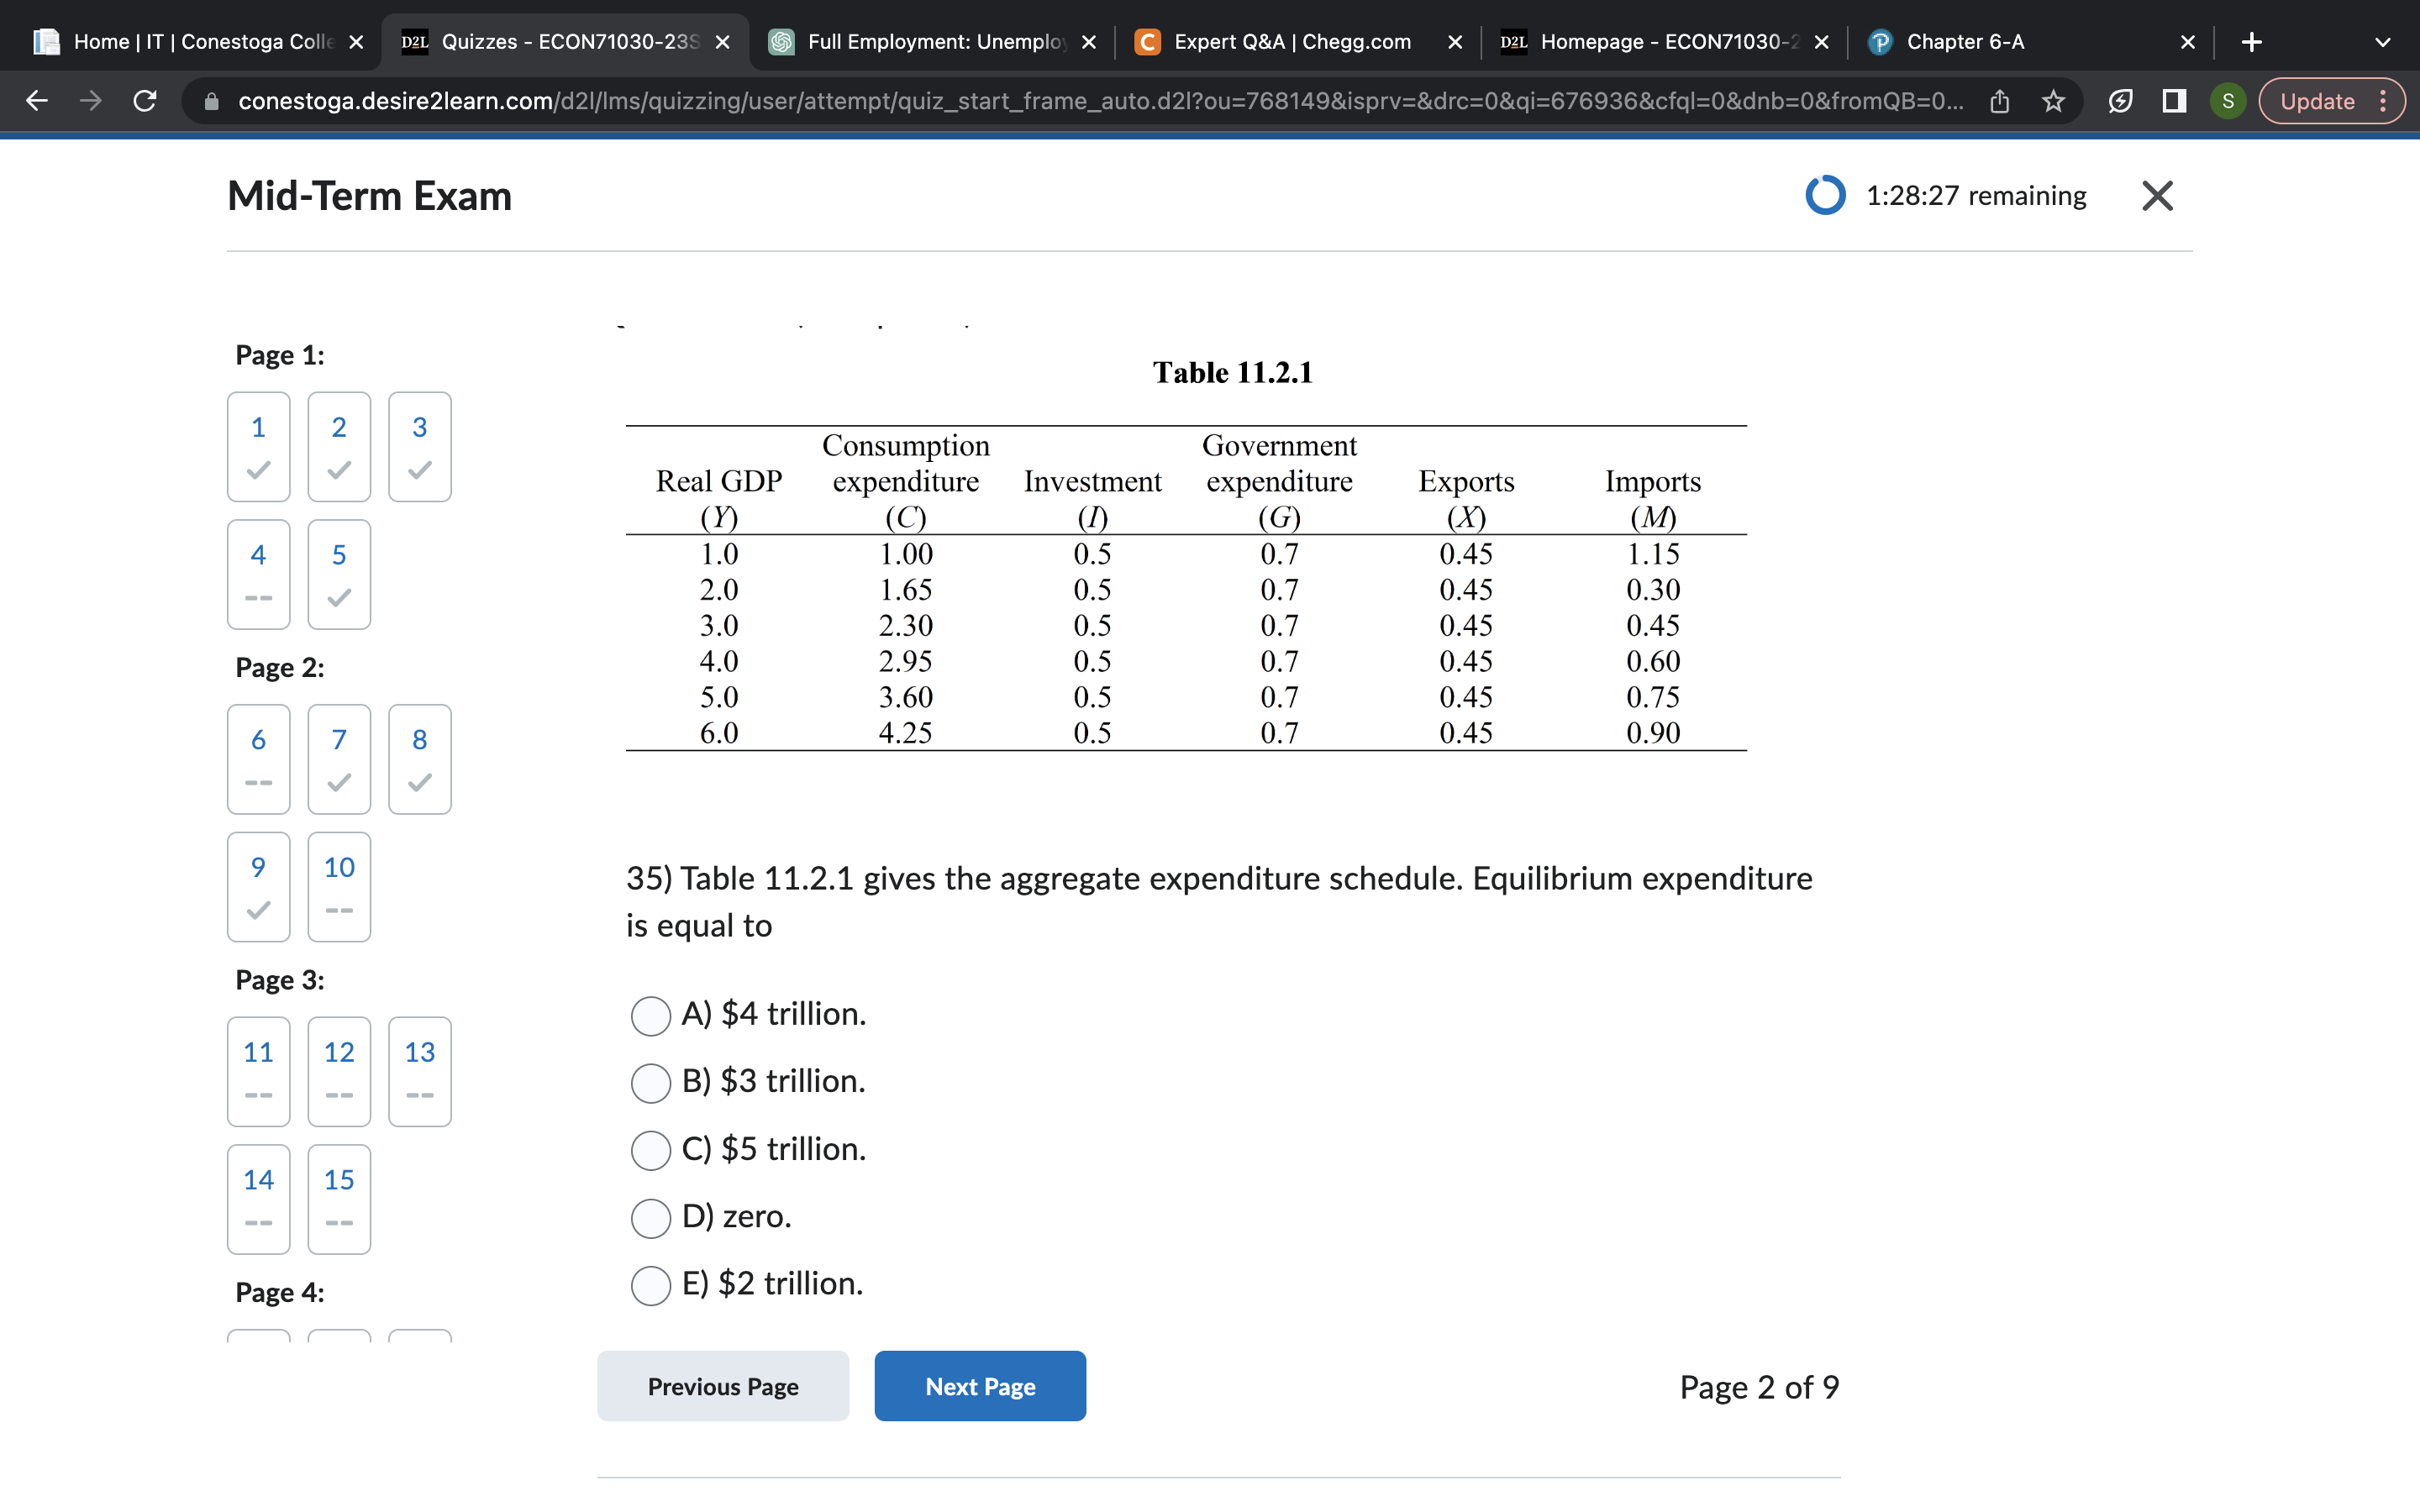This screenshot has height=1512, width=2420.
Task: Open the tab search chevron
Action: (x=2383, y=41)
